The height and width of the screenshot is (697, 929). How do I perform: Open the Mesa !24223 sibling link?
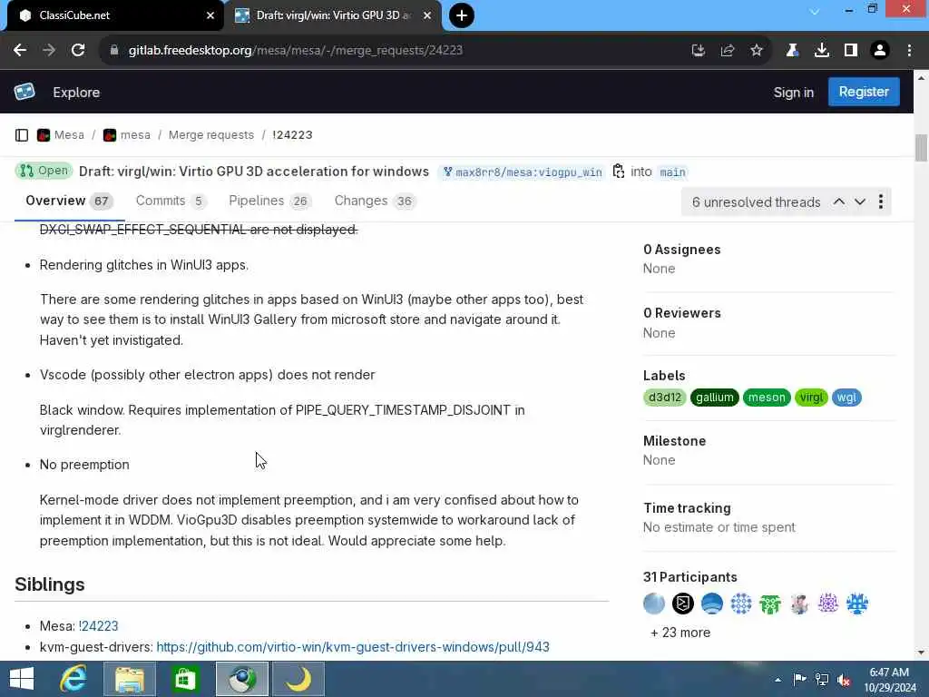click(x=98, y=626)
